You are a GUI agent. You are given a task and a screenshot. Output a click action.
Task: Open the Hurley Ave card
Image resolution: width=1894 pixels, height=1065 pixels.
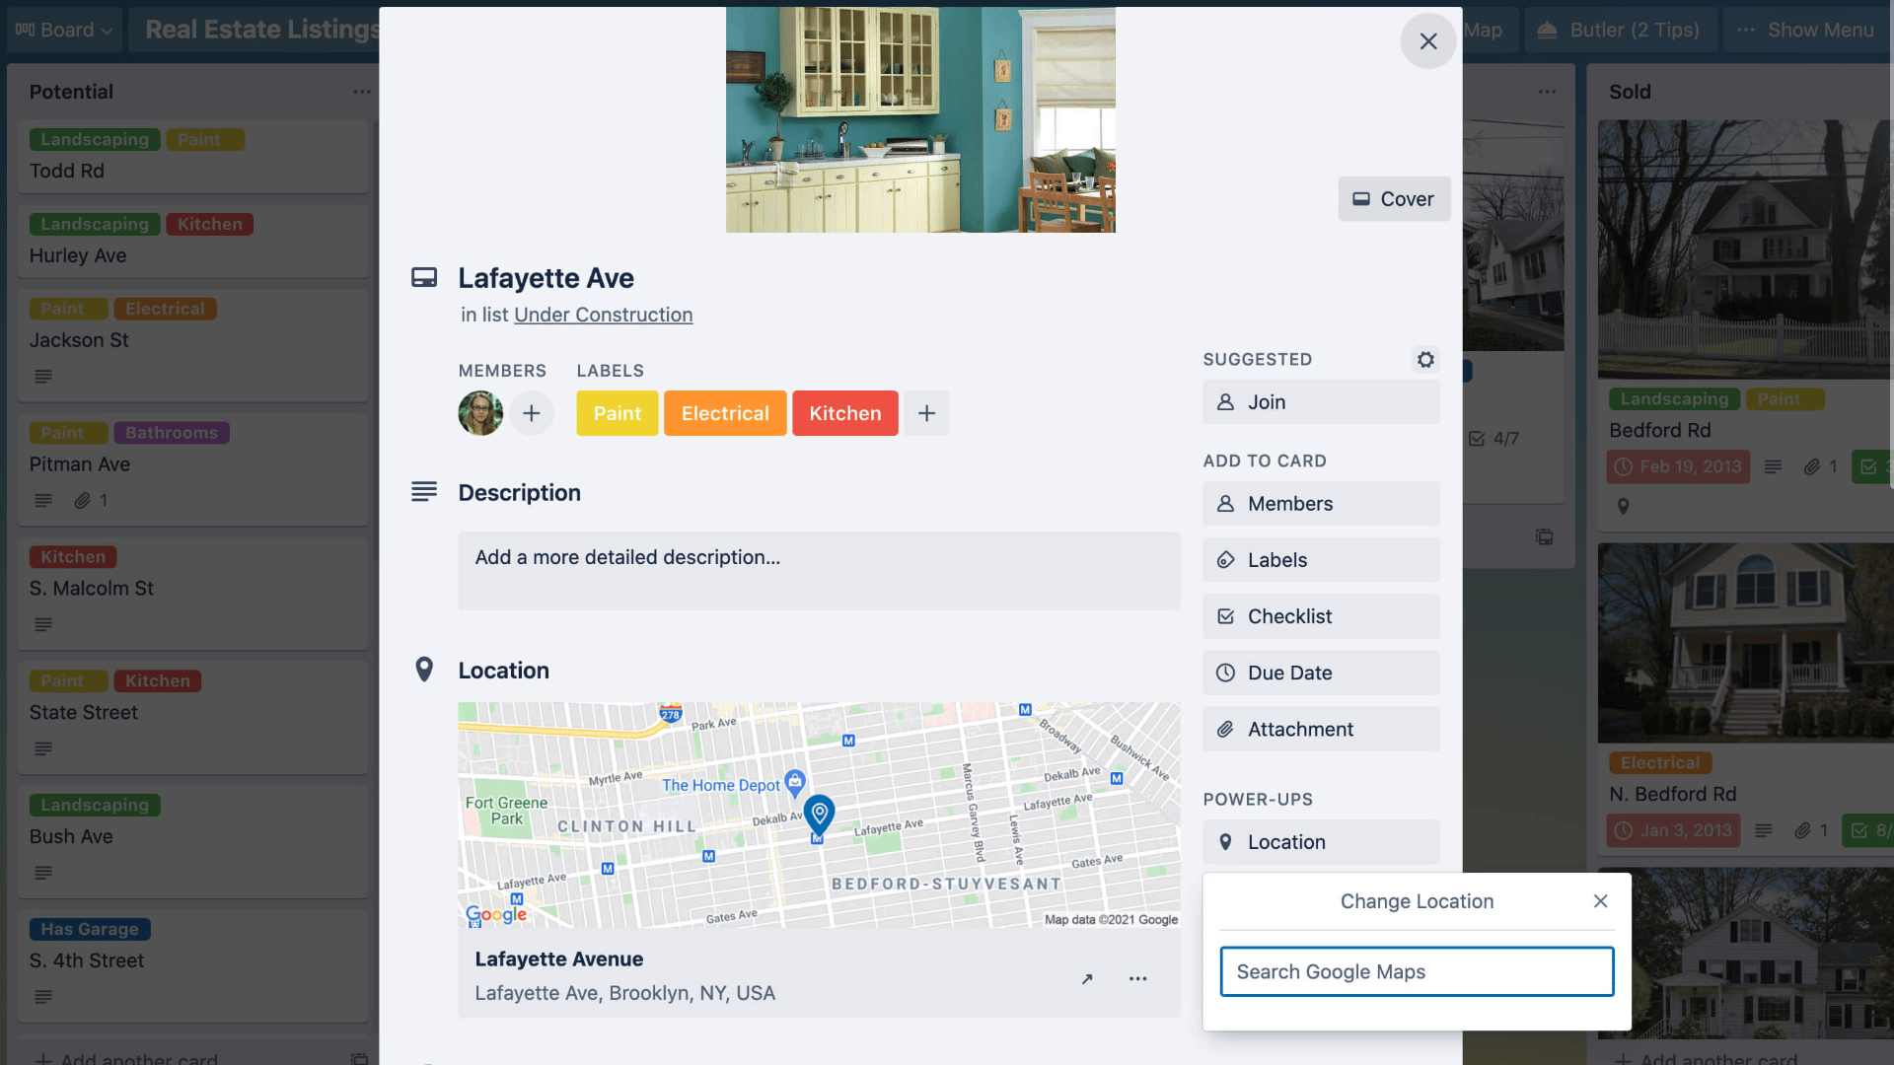(x=192, y=242)
